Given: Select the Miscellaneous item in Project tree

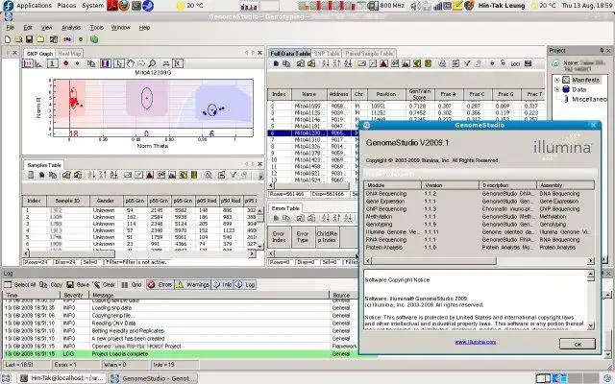Looking at the screenshot, I should [x=589, y=100].
